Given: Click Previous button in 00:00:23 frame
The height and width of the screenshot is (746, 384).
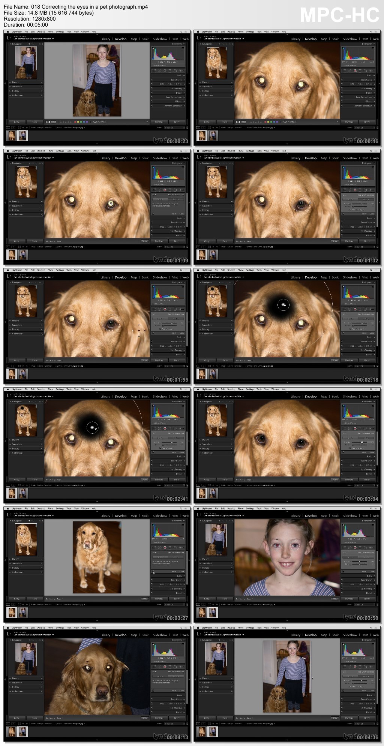Looking at the screenshot, I should pos(159,122).
